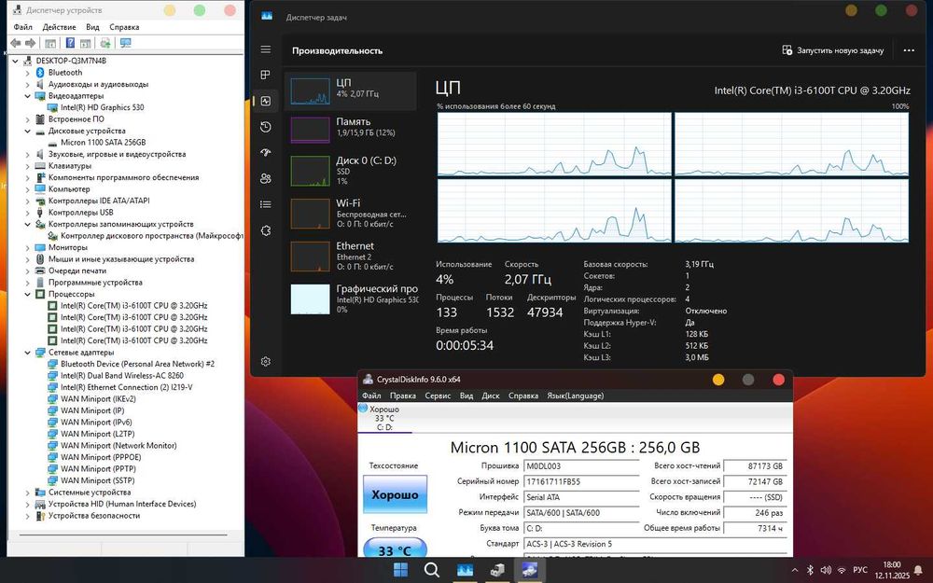The height and width of the screenshot is (583, 933).
Task: Select ЦП performance tile
Action: click(351, 91)
